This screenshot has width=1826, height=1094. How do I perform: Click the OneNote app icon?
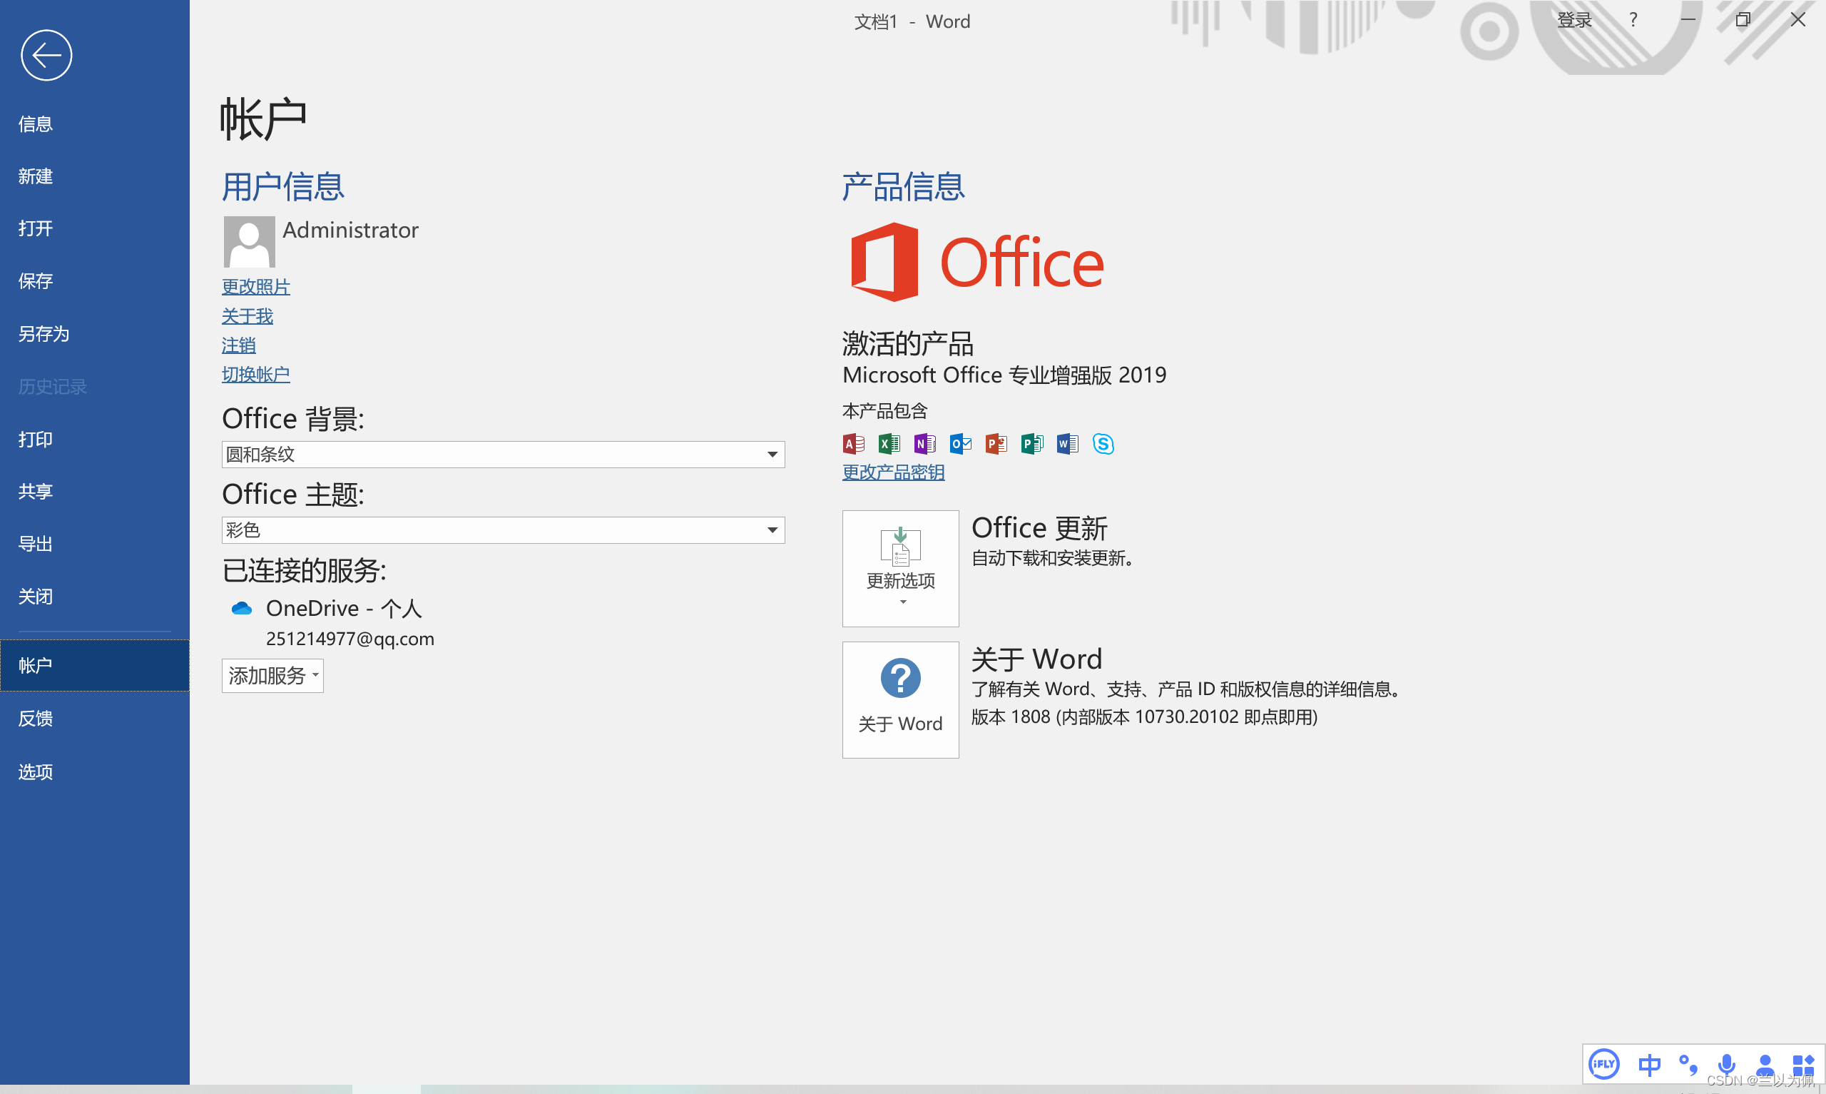coord(924,444)
